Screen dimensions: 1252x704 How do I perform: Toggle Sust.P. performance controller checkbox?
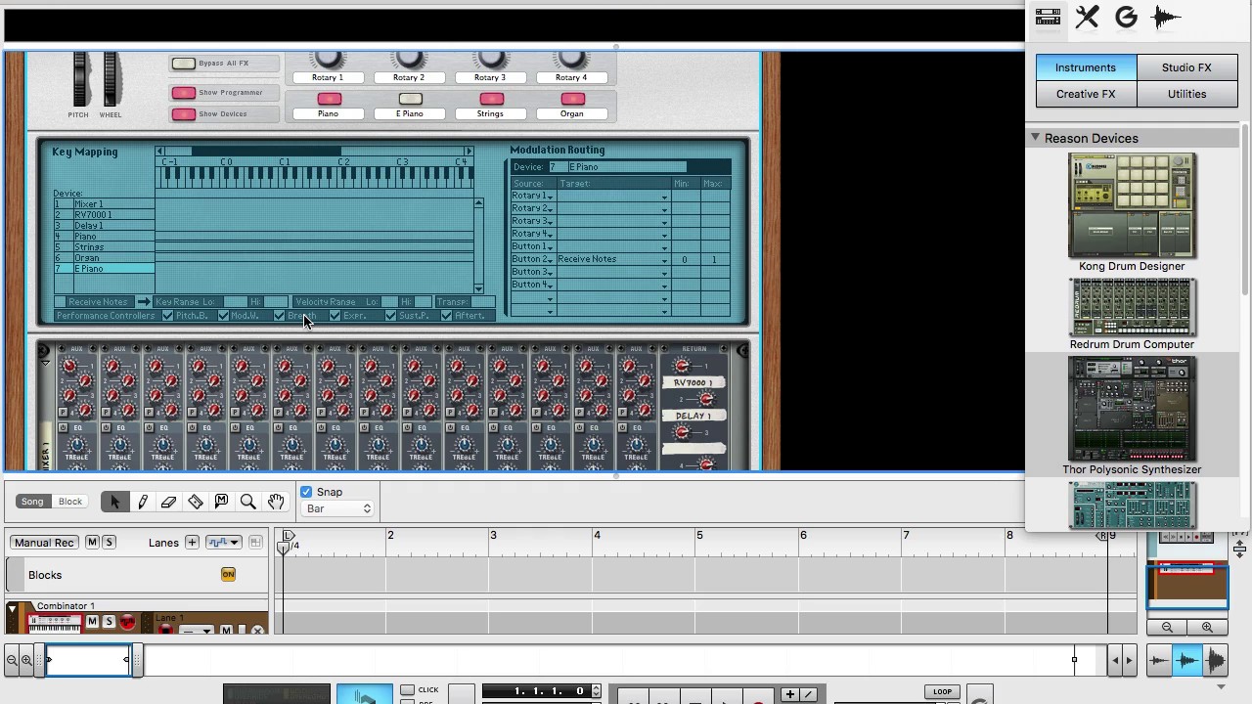pos(390,316)
